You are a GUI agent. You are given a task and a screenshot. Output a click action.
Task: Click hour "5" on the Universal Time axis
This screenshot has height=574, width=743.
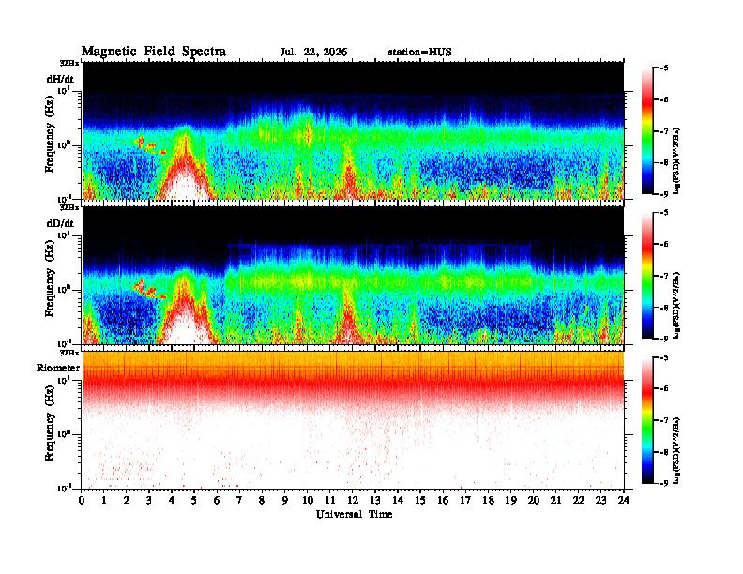[x=194, y=500]
